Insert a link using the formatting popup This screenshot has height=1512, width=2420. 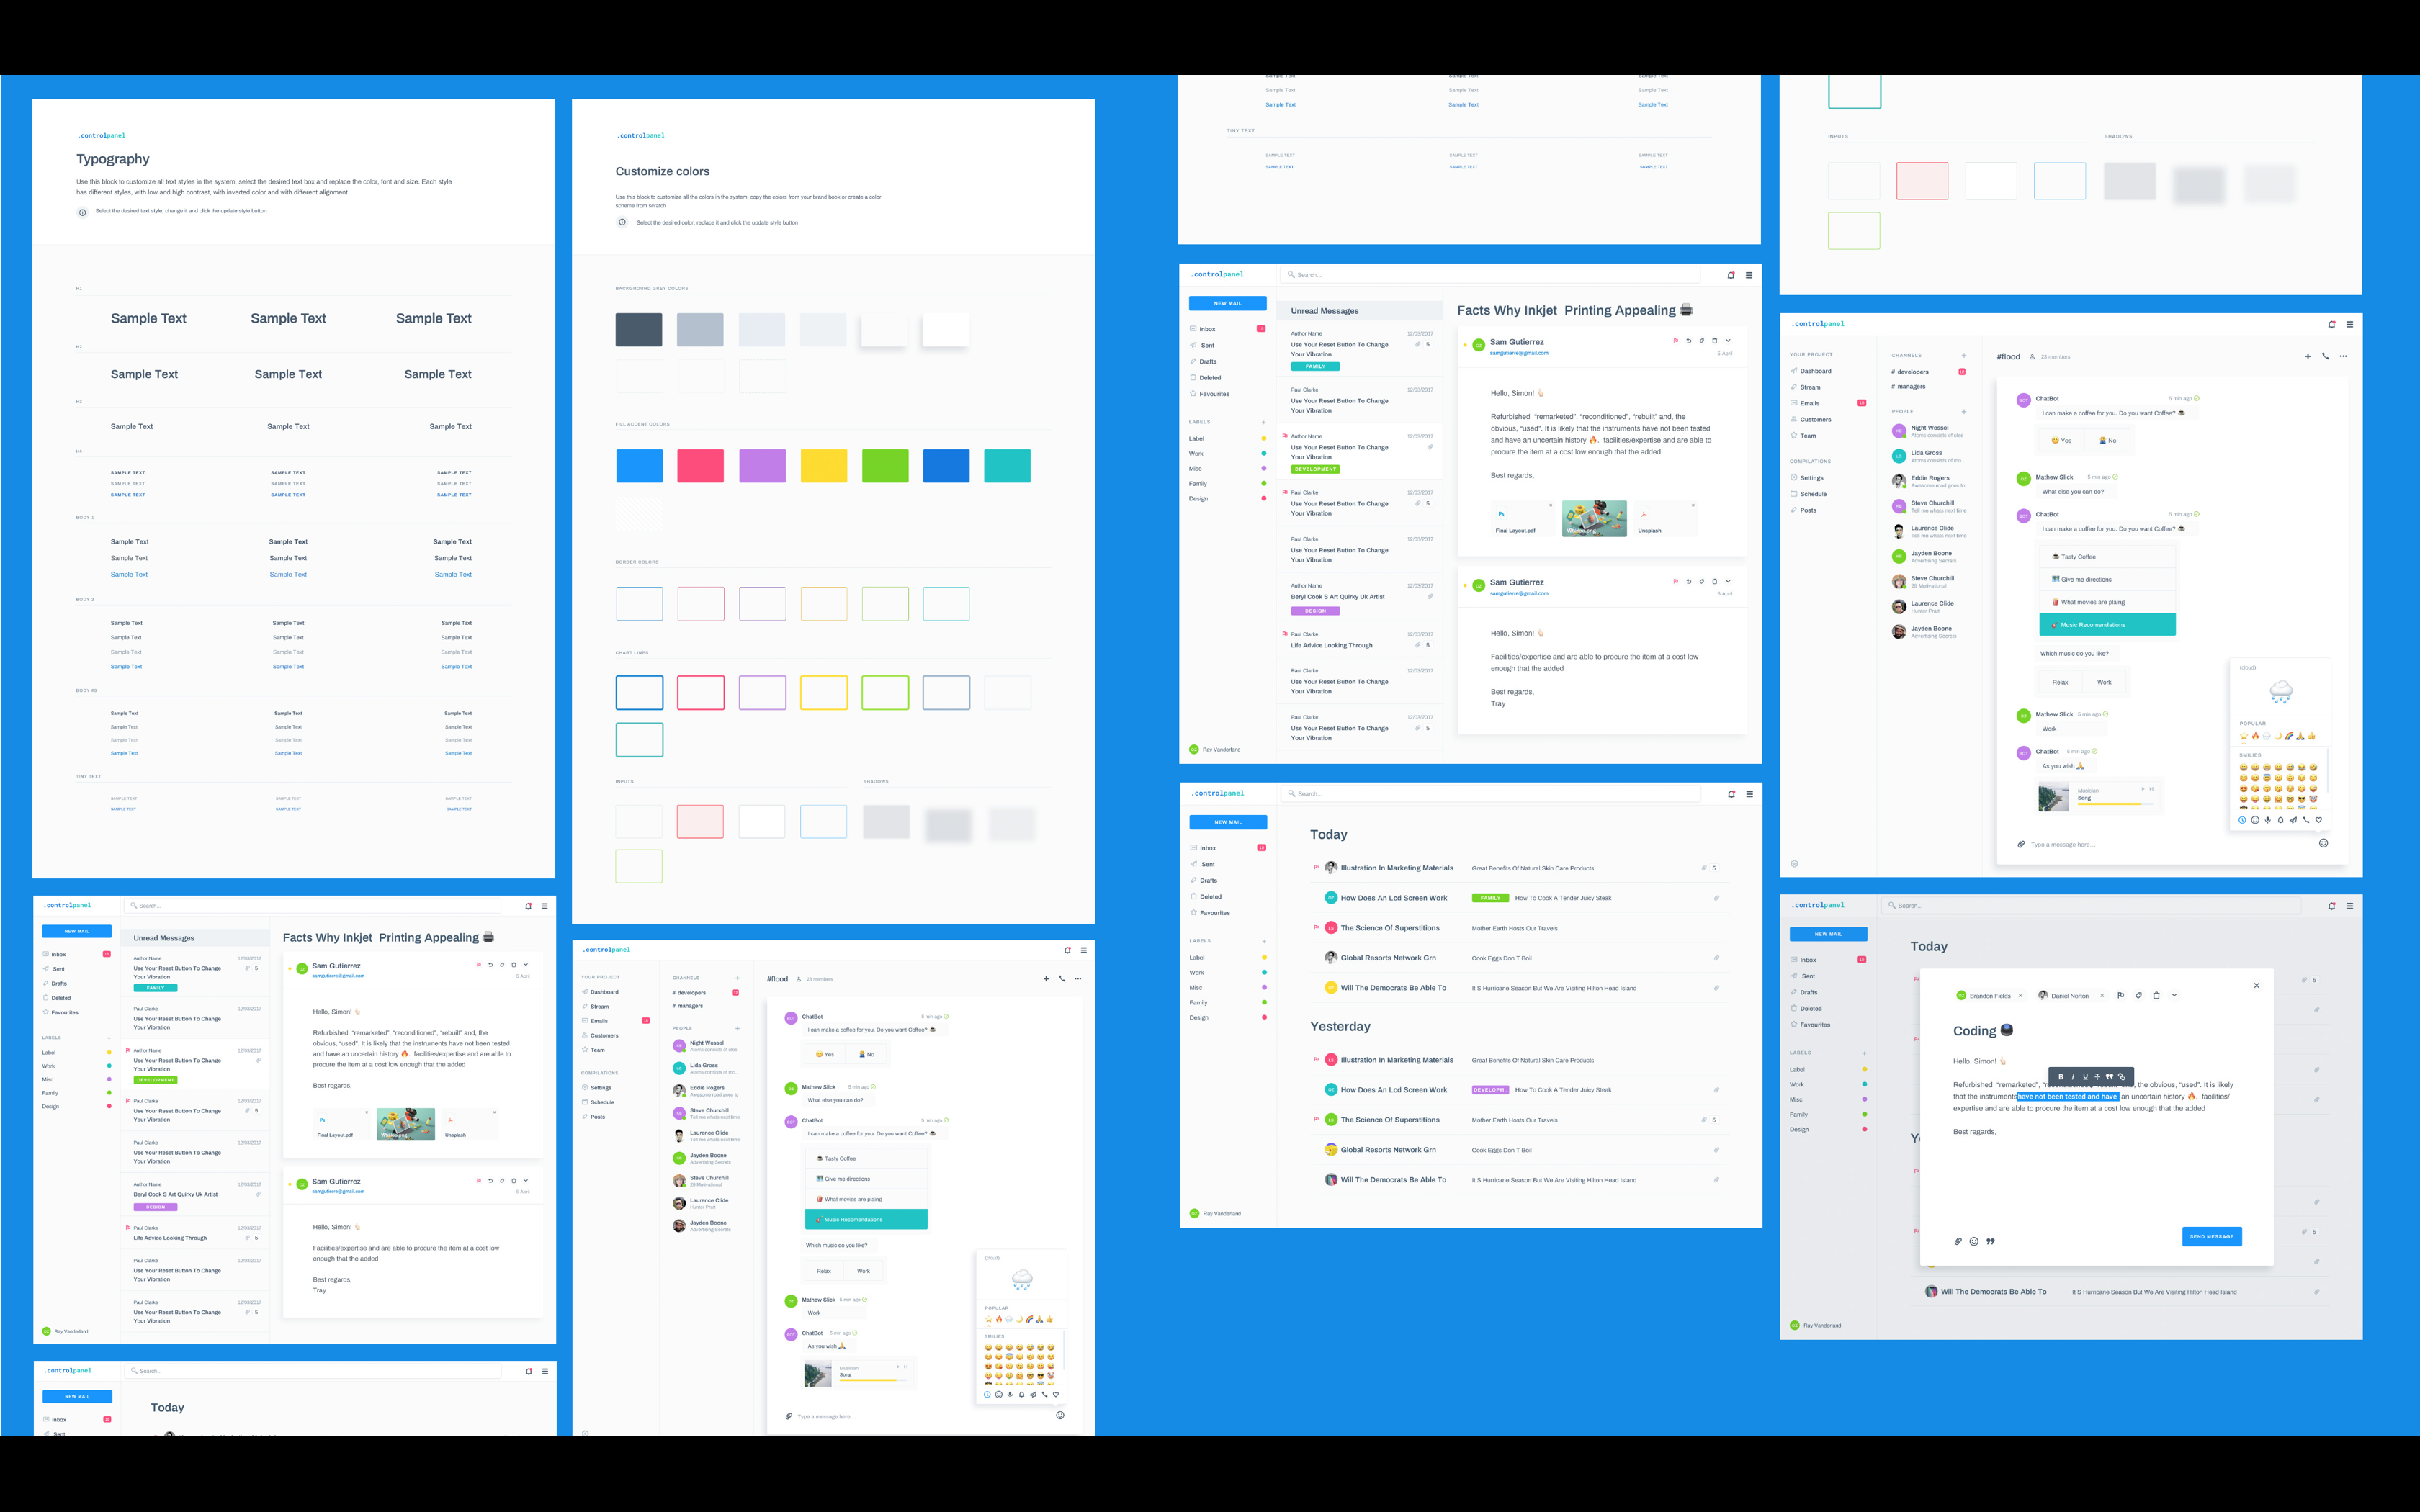click(x=2122, y=1077)
